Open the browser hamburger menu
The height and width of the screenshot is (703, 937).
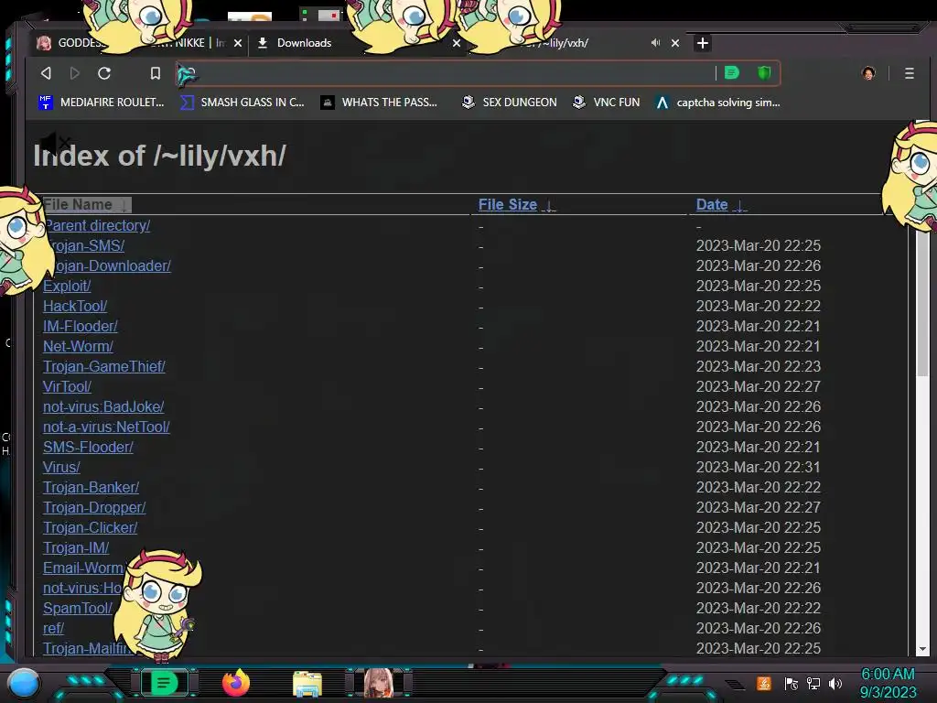coord(909,73)
